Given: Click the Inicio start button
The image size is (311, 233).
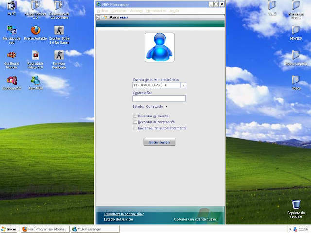Looking at the screenshot, I should 9,229.
